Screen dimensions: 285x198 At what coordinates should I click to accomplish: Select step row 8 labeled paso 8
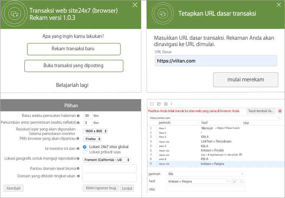(x=216, y=159)
